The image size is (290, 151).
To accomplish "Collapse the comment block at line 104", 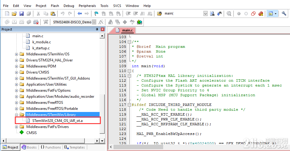I will tap(130, 42).
